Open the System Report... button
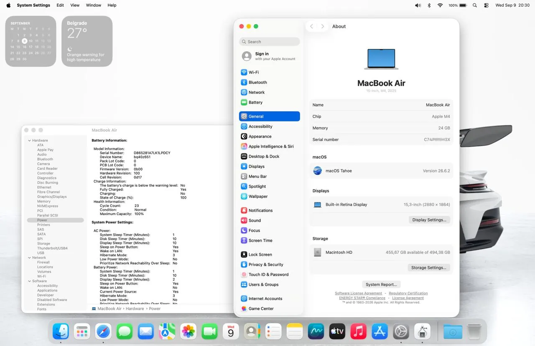This screenshot has width=535, height=346. point(381,285)
